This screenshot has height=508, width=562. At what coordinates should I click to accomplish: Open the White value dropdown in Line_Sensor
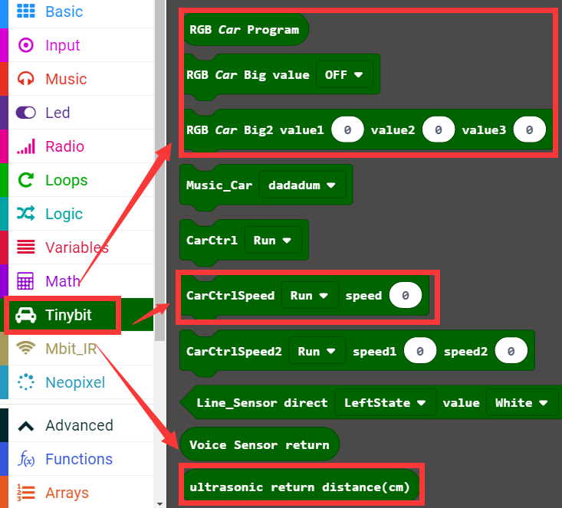point(521,402)
